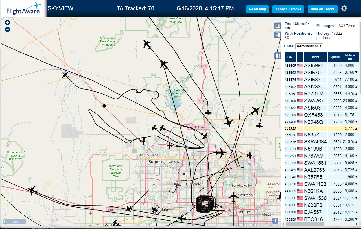The image size is (361, 229).
Task: Click the US flag in the AAL2763 row
Action: [300, 170]
